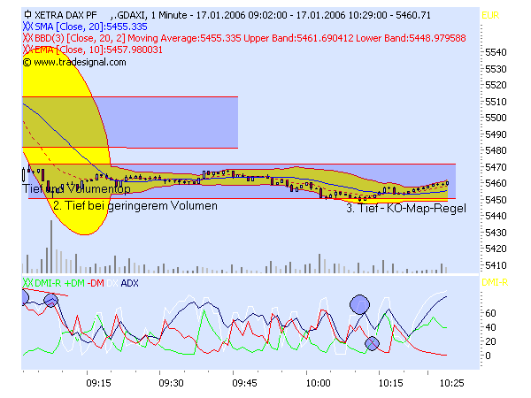Click the green DMI-R indicator icon

coord(27,283)
